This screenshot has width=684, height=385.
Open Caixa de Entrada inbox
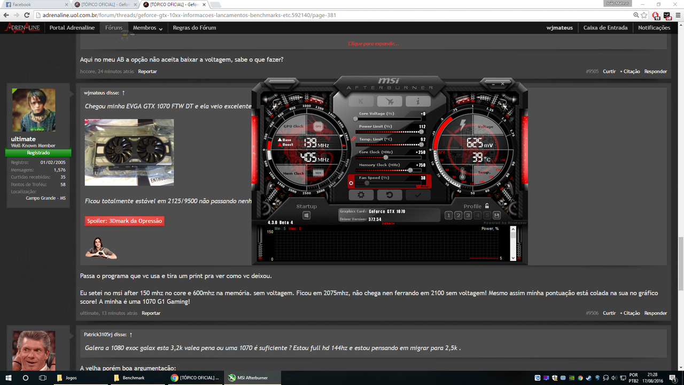click(605, 28)
